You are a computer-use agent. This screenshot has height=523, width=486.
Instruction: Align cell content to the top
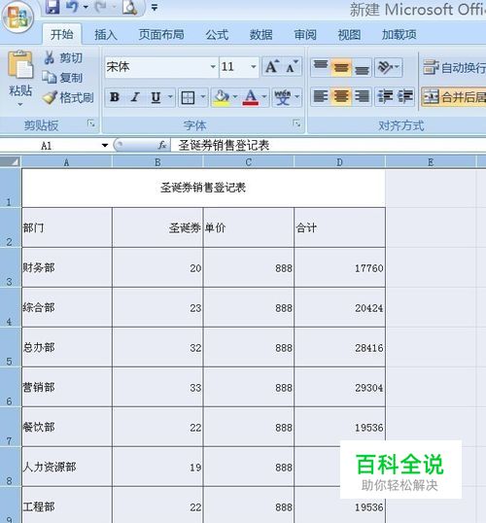point(321,67)
